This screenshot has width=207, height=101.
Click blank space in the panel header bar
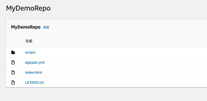[x=125, y=27]
